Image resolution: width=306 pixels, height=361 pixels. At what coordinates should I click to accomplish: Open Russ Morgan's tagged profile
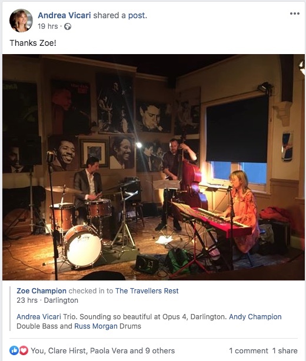96,326
